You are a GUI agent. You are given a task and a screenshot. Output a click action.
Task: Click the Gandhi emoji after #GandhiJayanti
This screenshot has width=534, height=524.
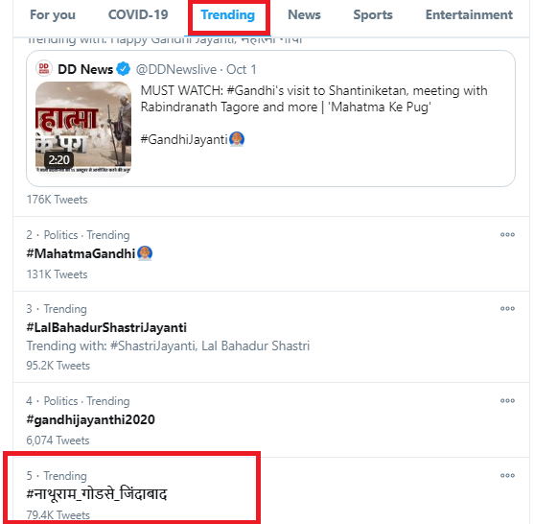[237, 139]
